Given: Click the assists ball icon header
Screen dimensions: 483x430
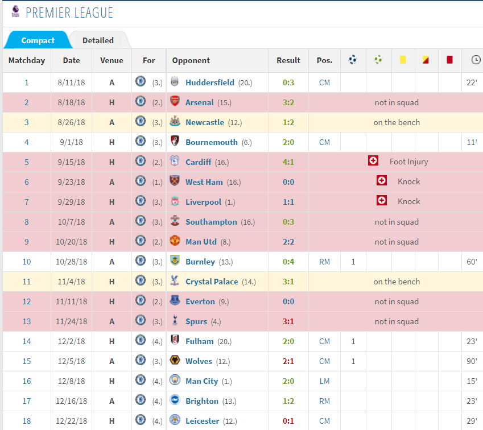Looking at the screenshot, I should click(378, 60).
